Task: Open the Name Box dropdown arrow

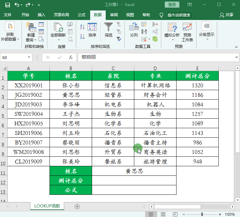Action: click(x=29, y=57)
